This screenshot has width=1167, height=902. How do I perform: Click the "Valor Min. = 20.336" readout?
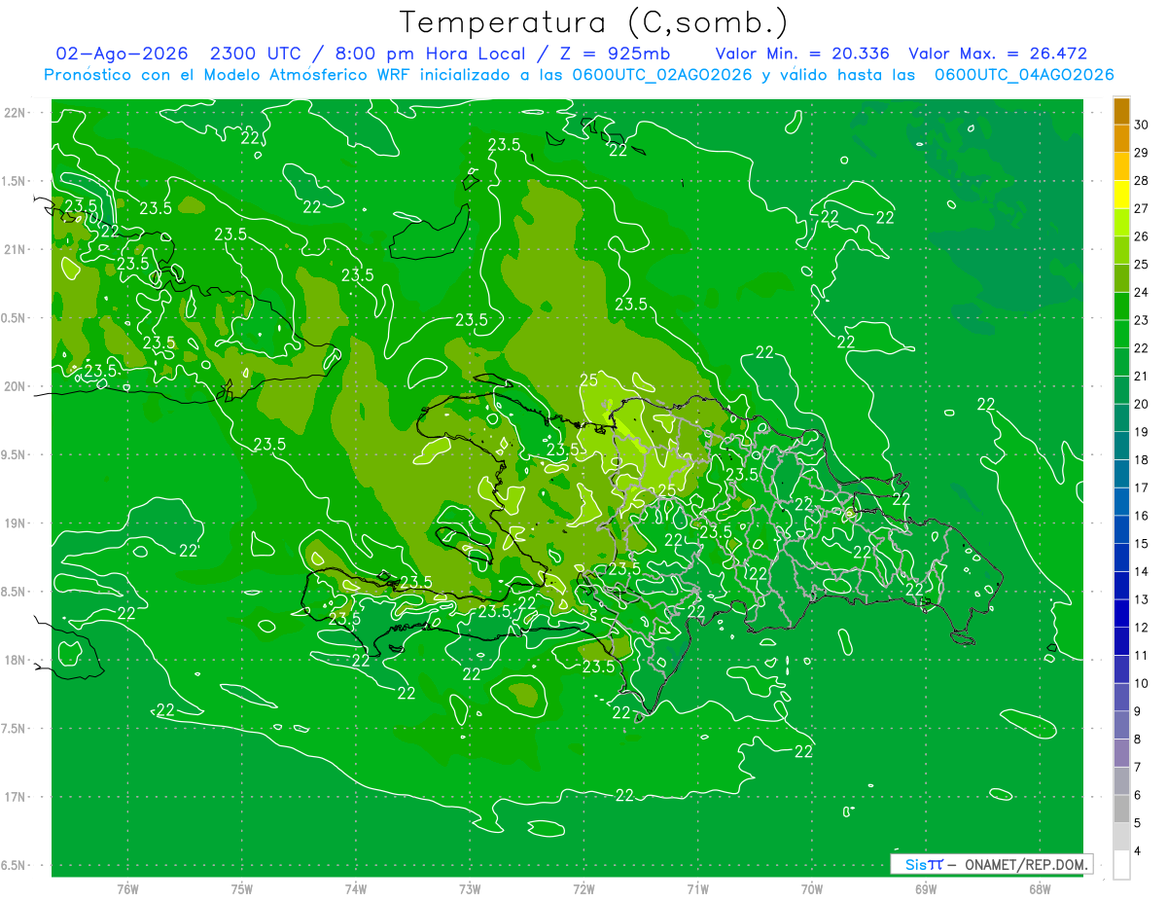802,54
